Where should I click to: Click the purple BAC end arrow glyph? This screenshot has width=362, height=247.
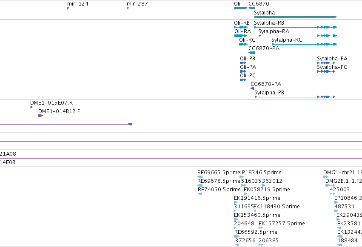[x=130, y=124]
